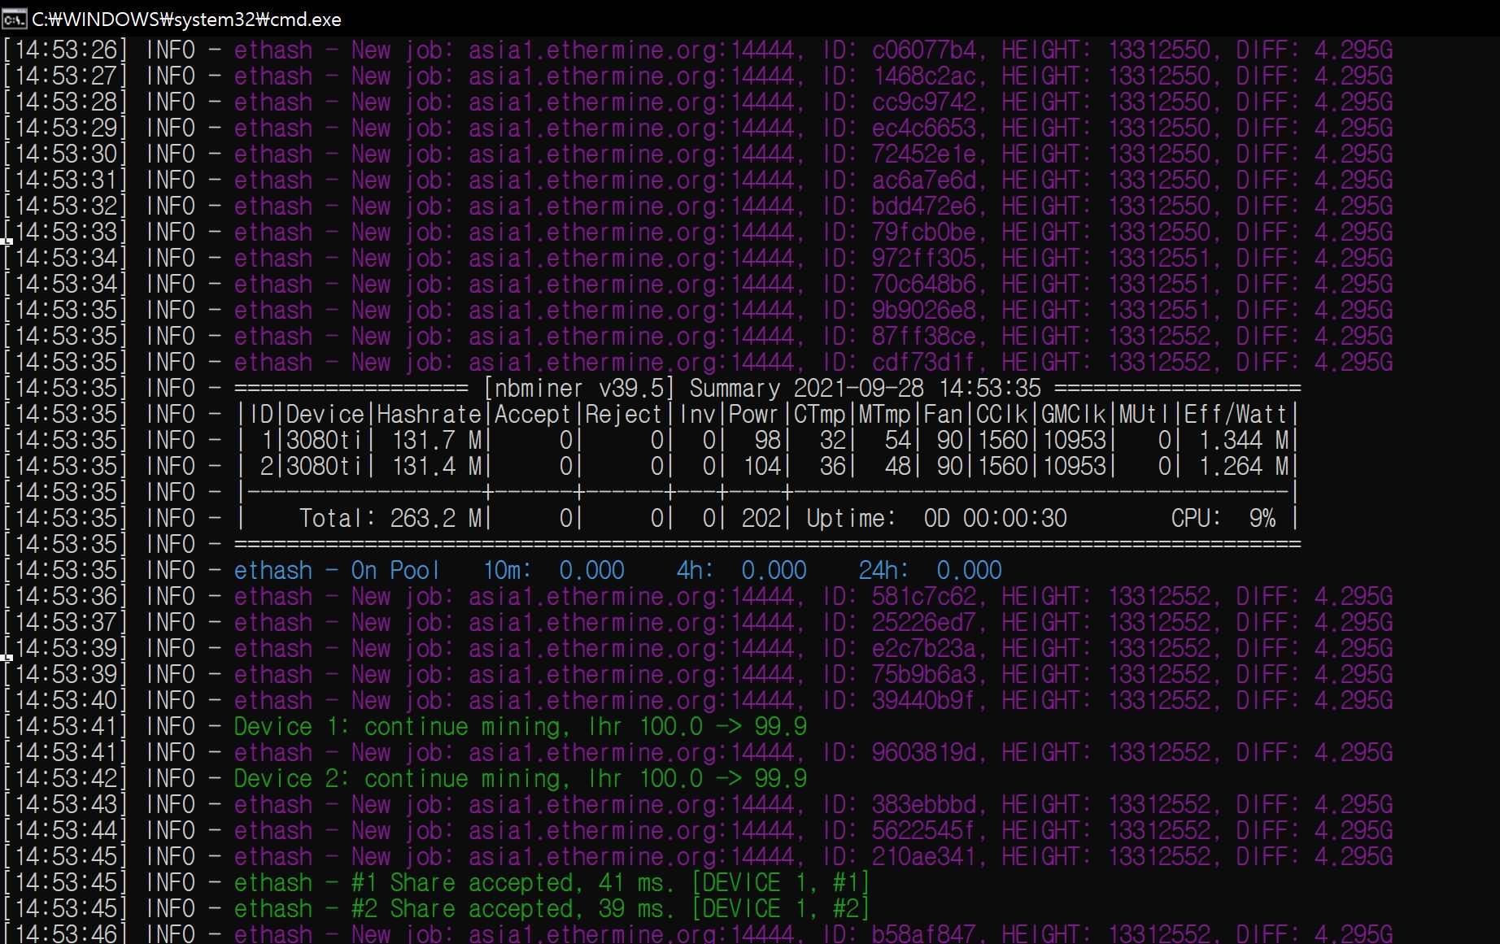Click job ID 9603819d
The image size is (1500, 944).
(924, 753)
